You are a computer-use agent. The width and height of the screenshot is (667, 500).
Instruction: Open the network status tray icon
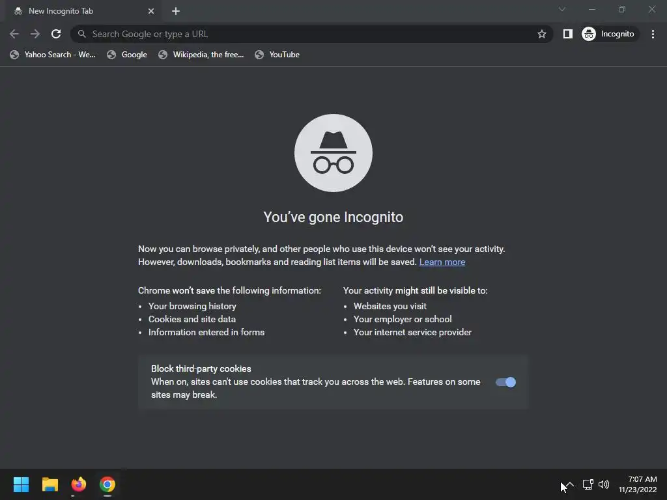(x=588, y=484)
